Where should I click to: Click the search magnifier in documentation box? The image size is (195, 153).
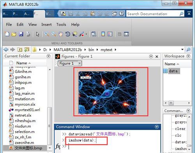coord(181,14)
